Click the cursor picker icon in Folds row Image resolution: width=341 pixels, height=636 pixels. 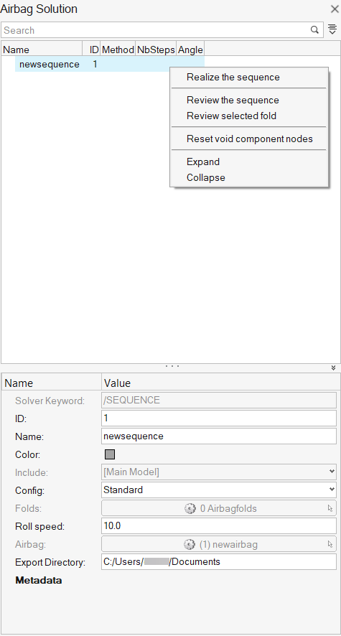330,508
